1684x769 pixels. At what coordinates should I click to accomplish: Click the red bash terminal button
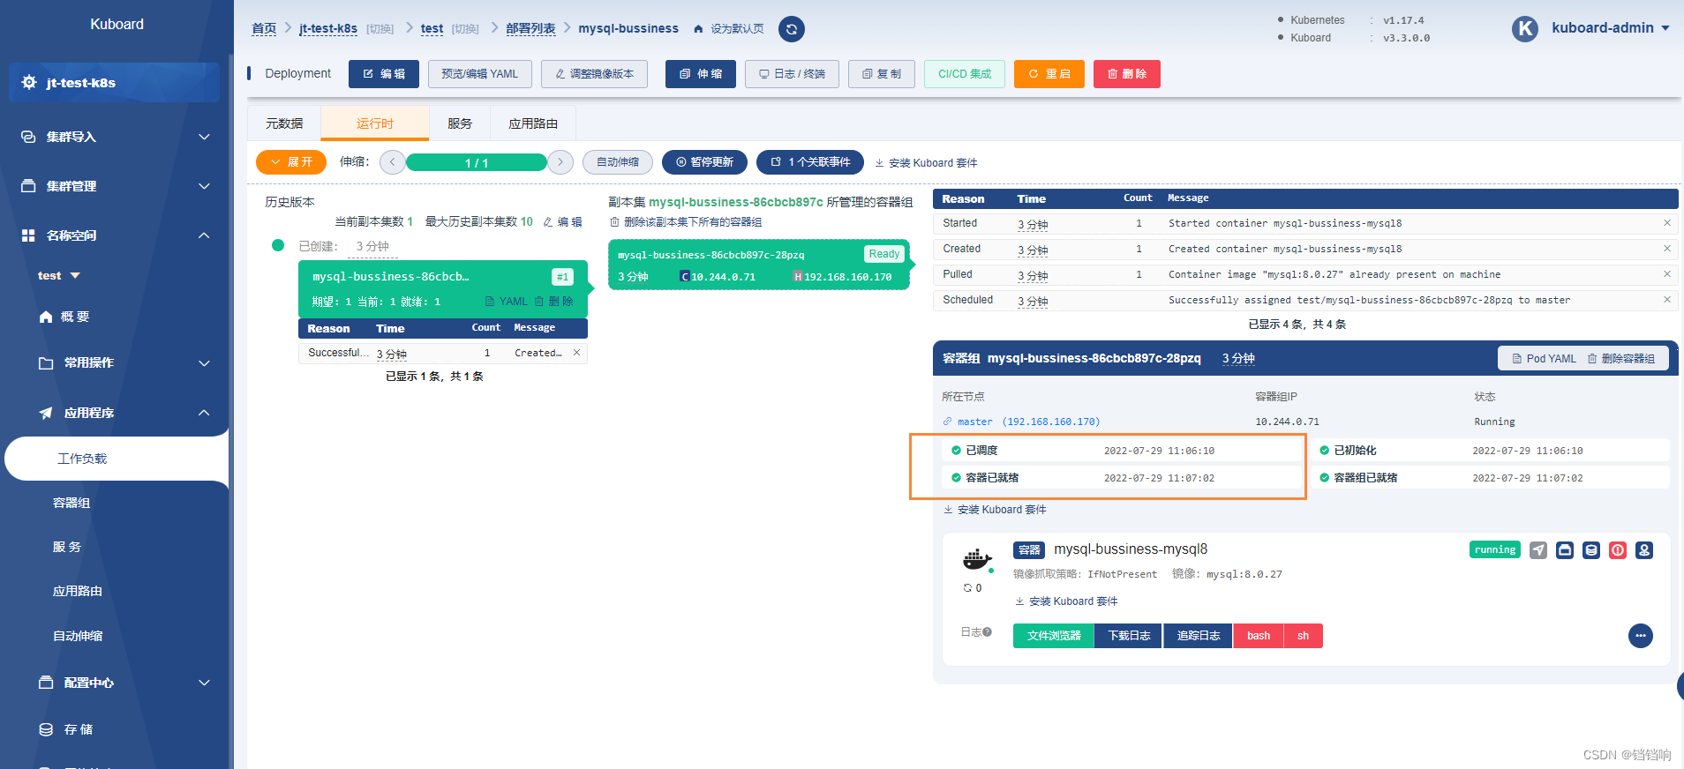click(x=1259, y=636)
